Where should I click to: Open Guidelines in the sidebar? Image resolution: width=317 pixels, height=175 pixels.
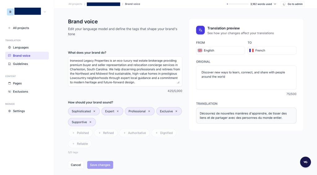click(x=27, y=64)
